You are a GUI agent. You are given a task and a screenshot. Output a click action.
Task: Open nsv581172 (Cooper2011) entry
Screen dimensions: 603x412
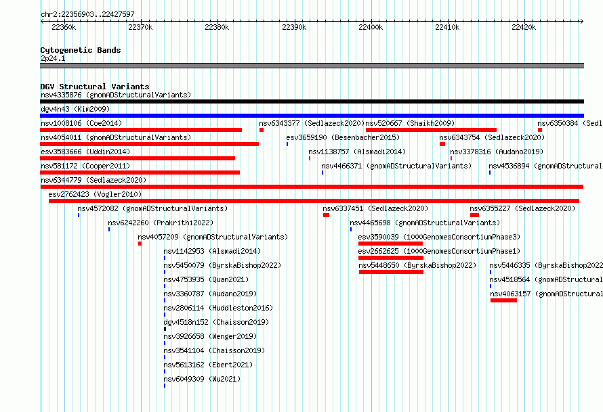pyautogui.click(x=85, y=166)
